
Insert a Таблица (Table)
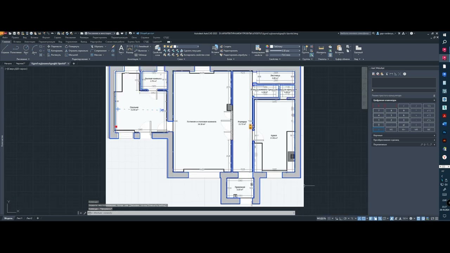click(x=141, y=55)
